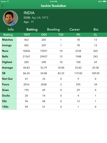
Task: Select the Batting tab
Action: click(x=32, y=29)
